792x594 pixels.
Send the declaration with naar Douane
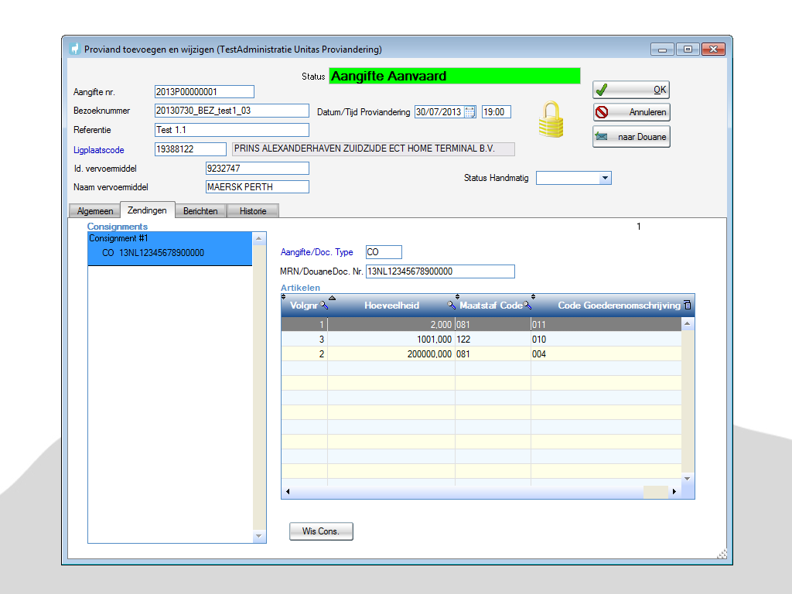(631, 137)
